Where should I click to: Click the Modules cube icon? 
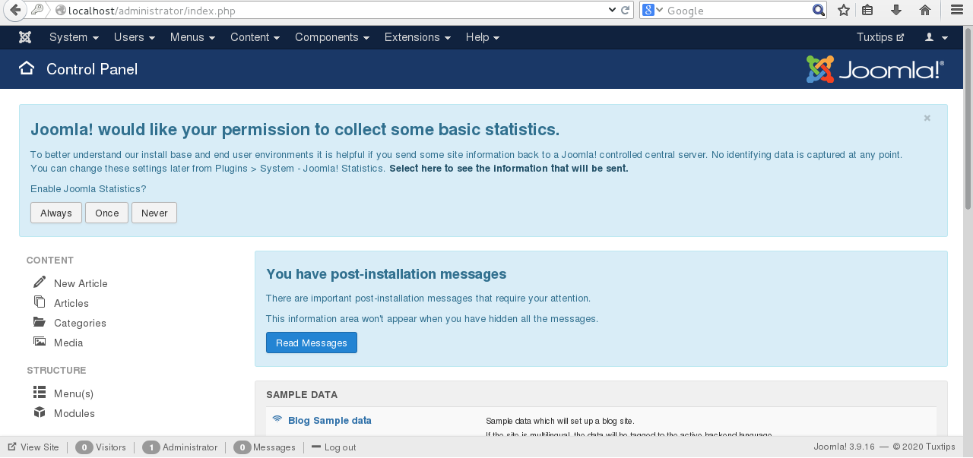(40, 412)
